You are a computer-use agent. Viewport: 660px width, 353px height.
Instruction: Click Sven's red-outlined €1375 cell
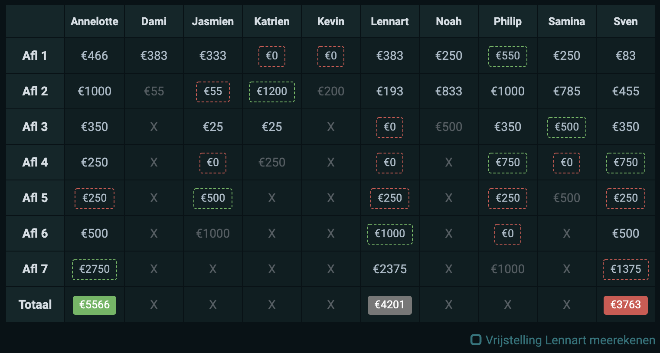pos(625,269)
